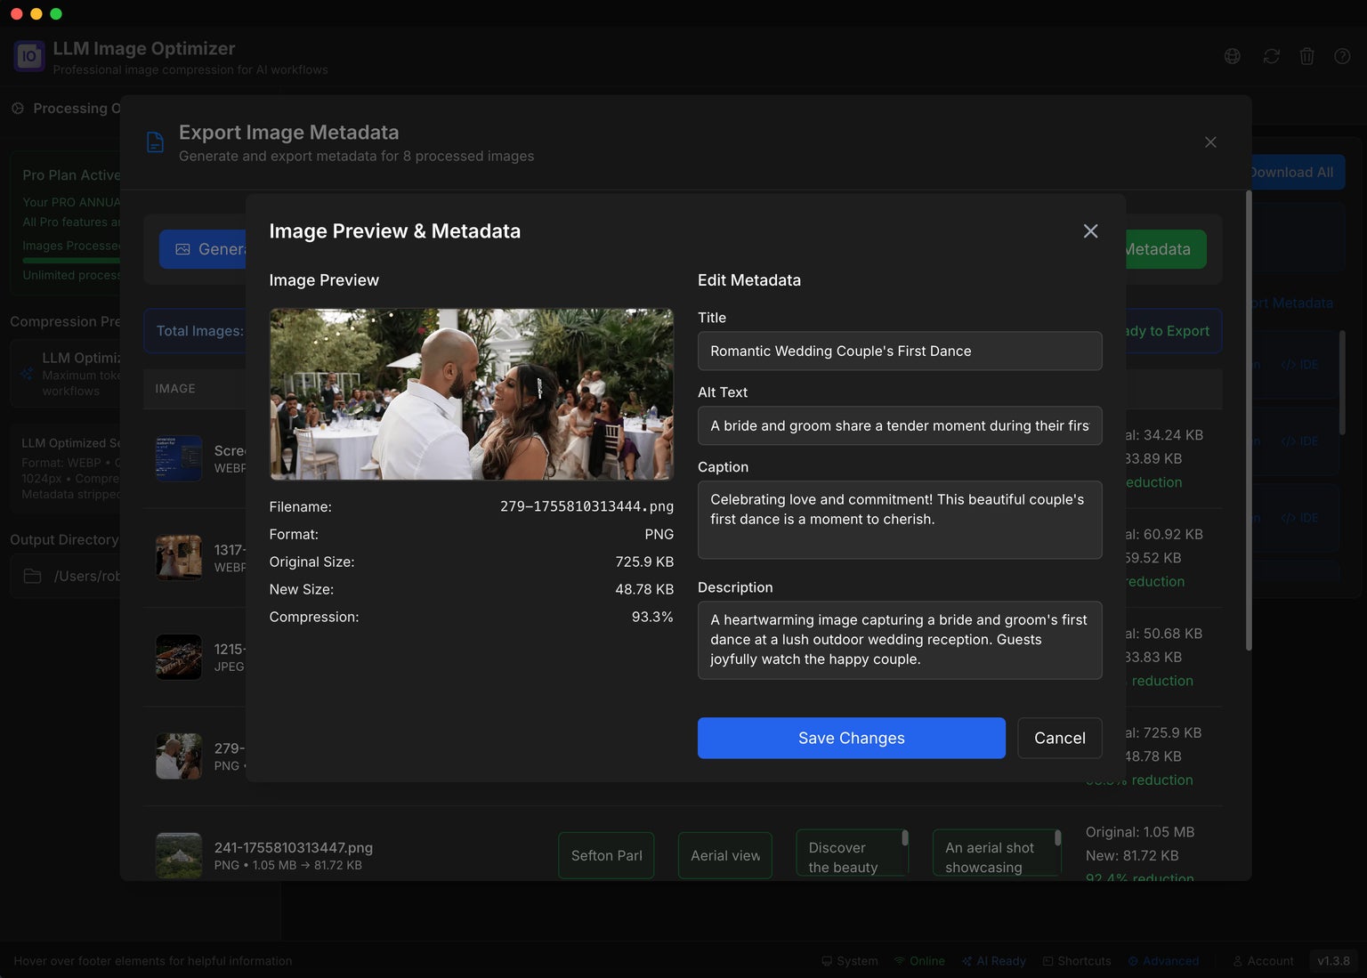
Task: Click the Export Image Metadata document icon
Action: pyautogui.click(x=155, y=142)
